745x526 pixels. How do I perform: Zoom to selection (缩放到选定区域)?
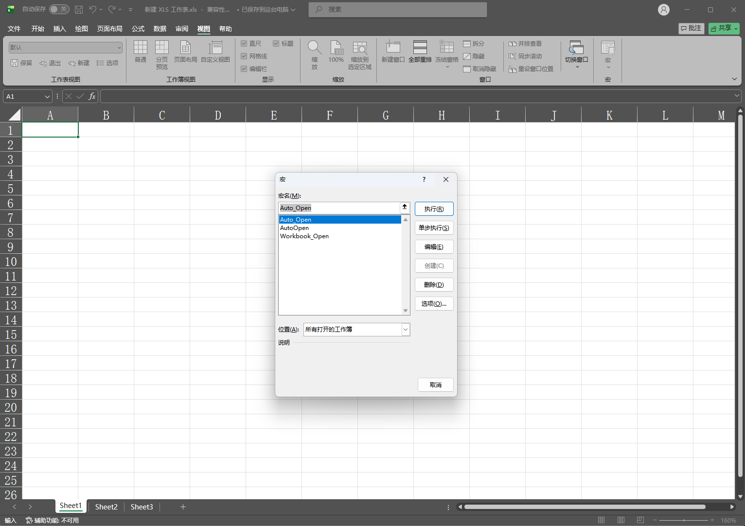coord(360,55)
